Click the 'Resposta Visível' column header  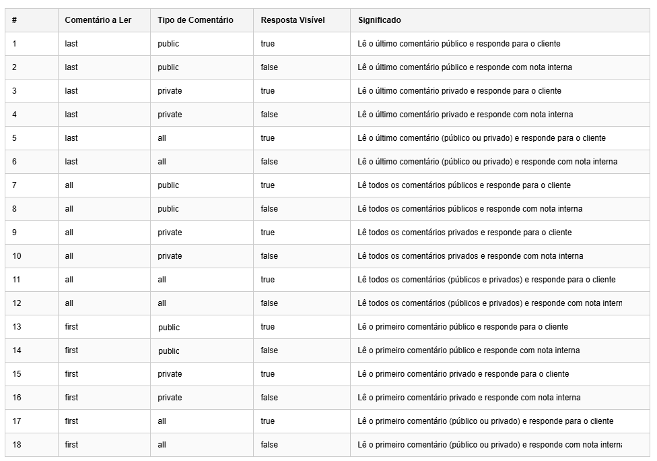(x=293, y=20)
